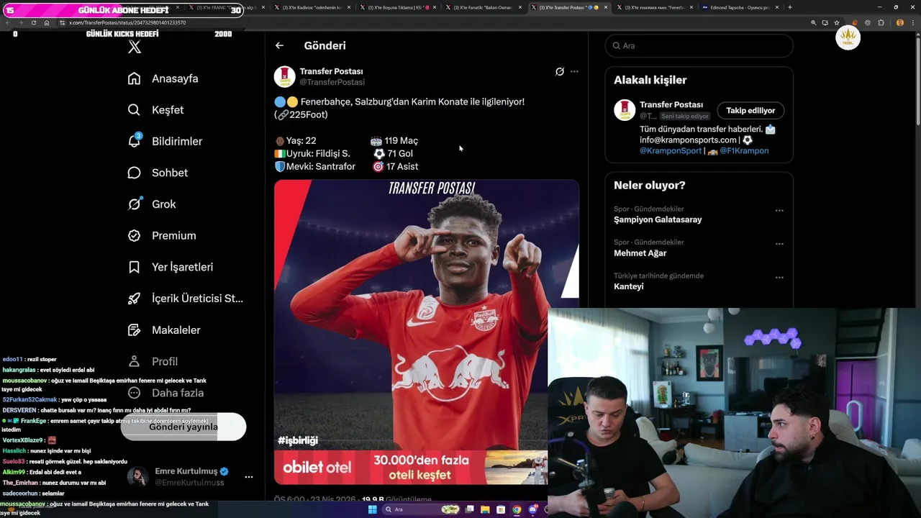Viewport: 921px width, 518px height.
Task: Click the obilet otel ad banner
Action: [x=411, y=468]
